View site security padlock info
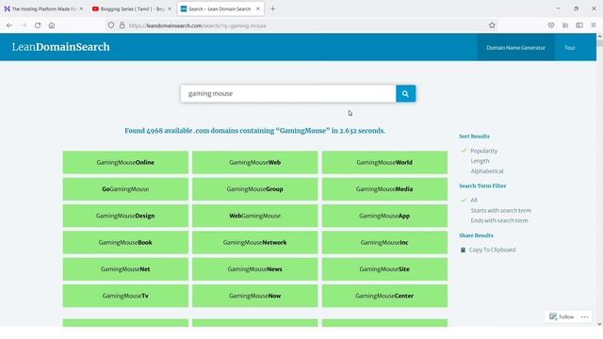 click(x=122, y=25)
